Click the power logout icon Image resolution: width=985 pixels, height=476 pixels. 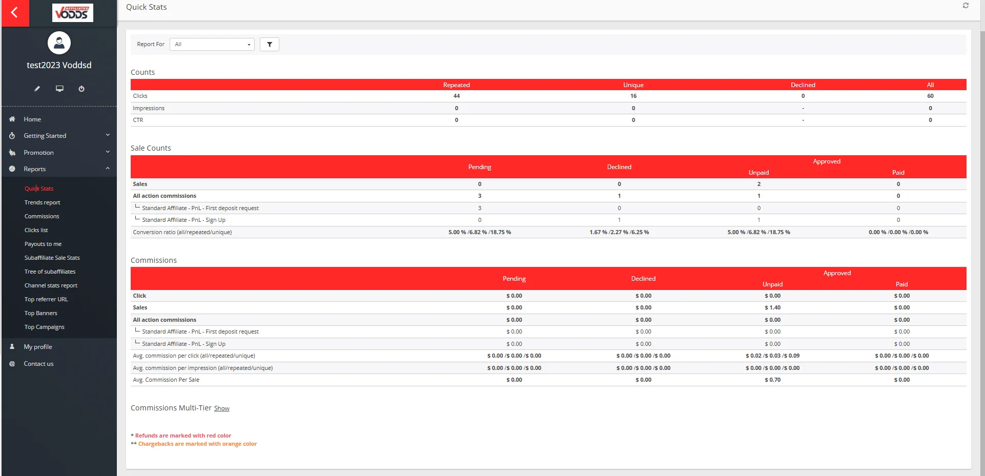tap(81, 89)
